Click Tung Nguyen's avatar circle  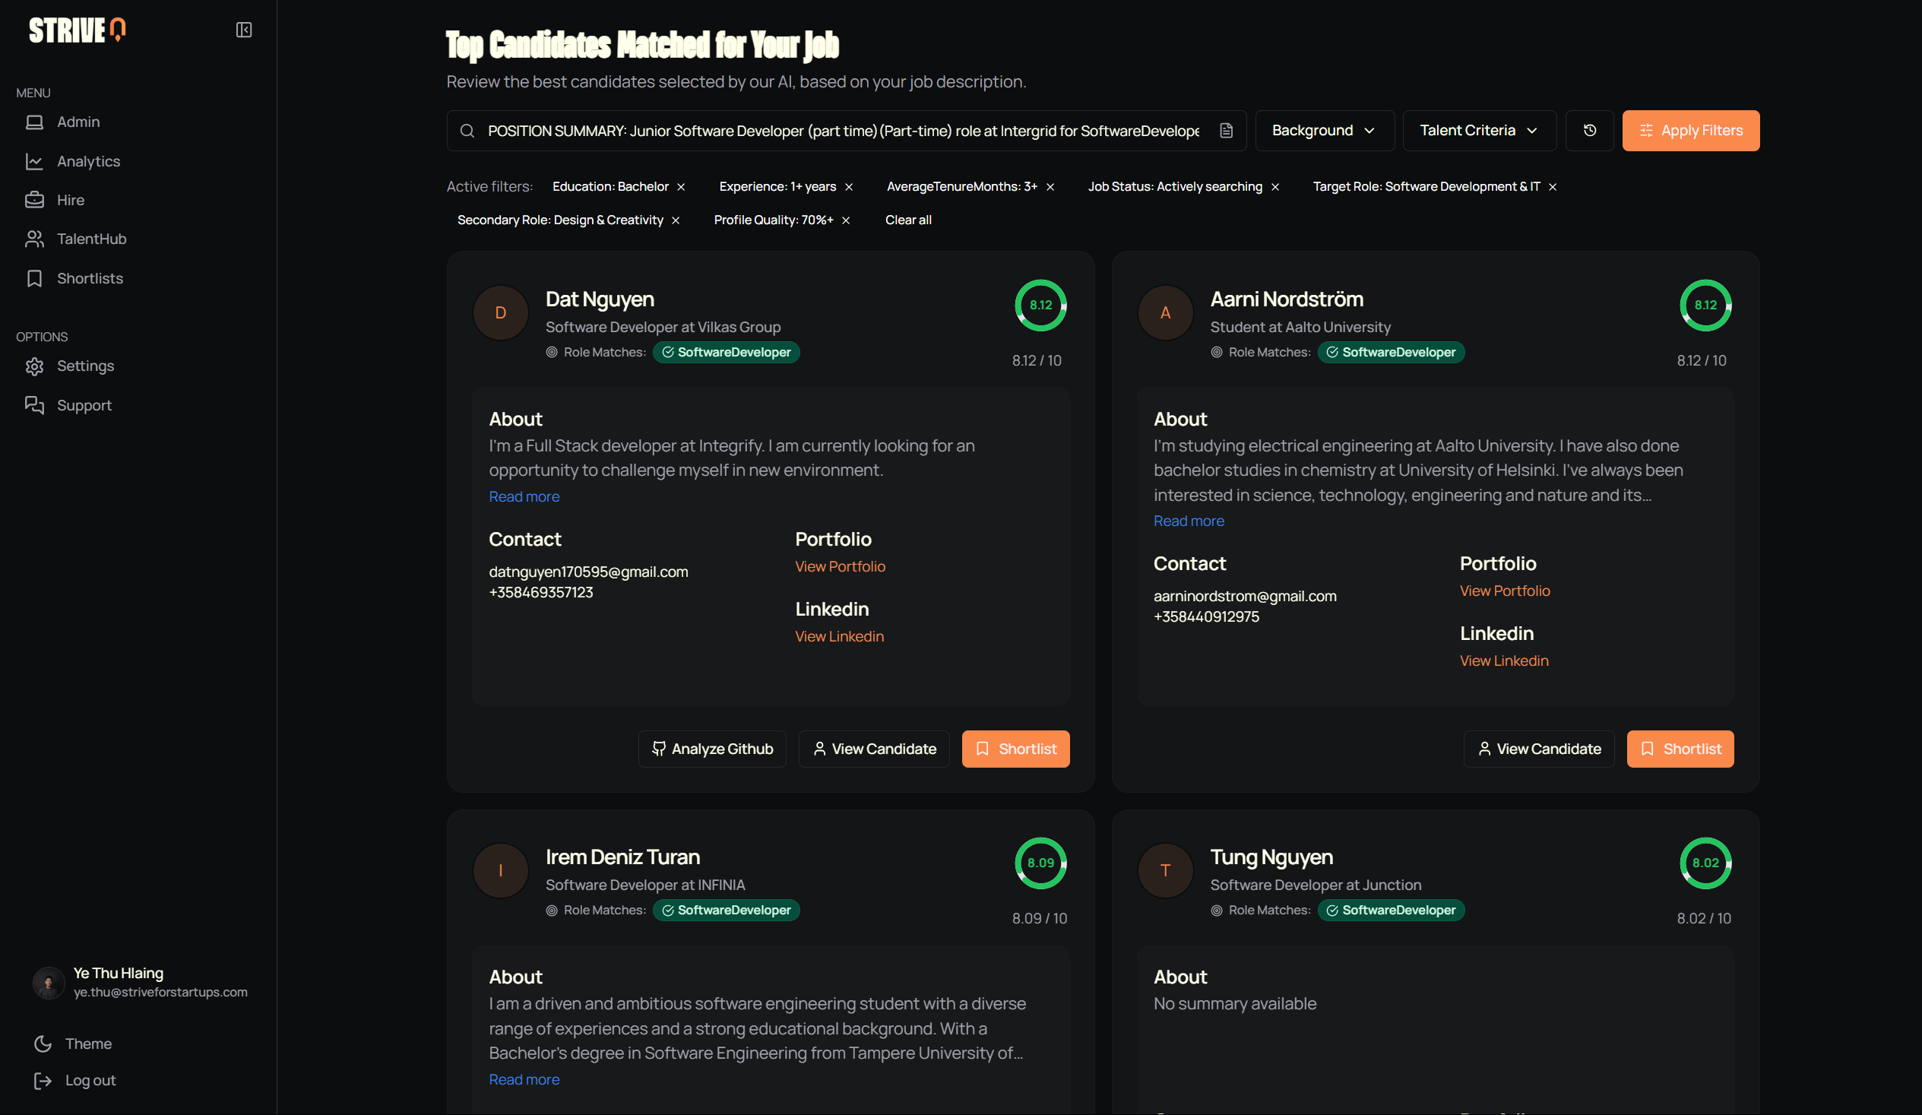click(x=1165, y=871)
